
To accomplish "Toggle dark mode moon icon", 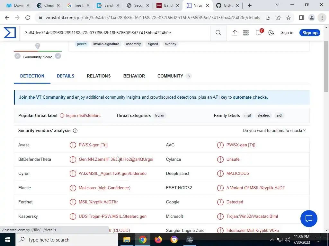I will pyautogui.click(x=271, y=33).
